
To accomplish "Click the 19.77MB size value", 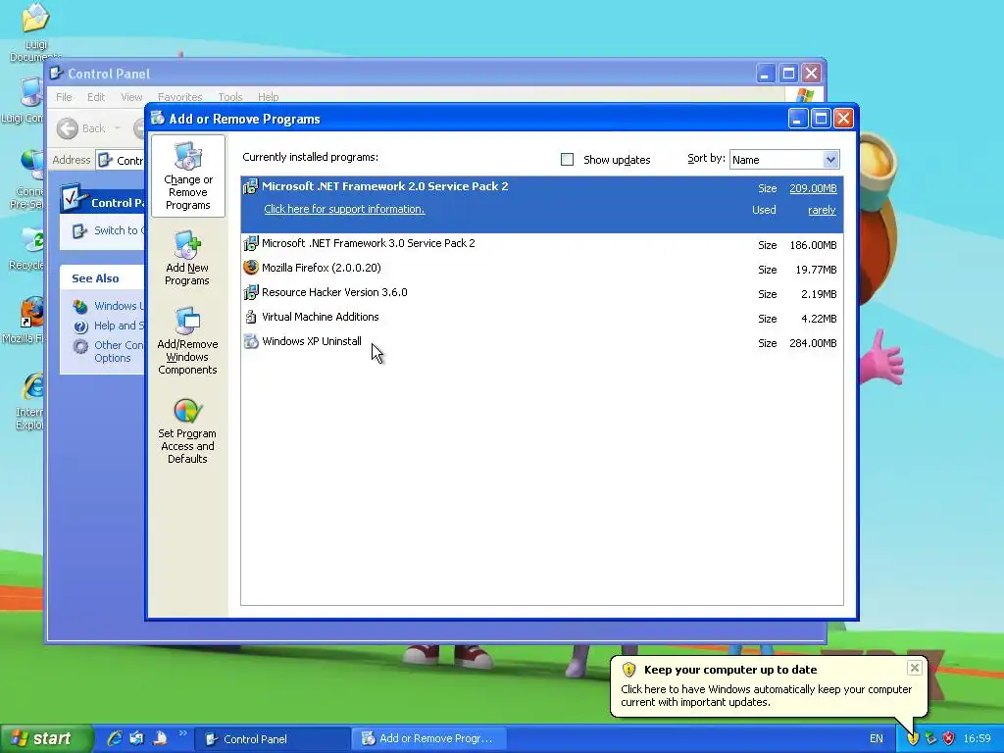I will pos(817,270).
